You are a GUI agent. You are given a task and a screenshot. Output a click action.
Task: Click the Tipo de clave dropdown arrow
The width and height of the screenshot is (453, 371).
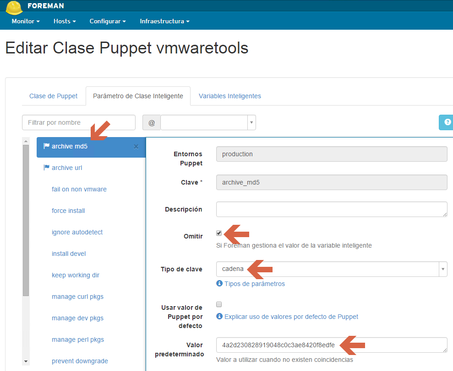pos(443,269)
